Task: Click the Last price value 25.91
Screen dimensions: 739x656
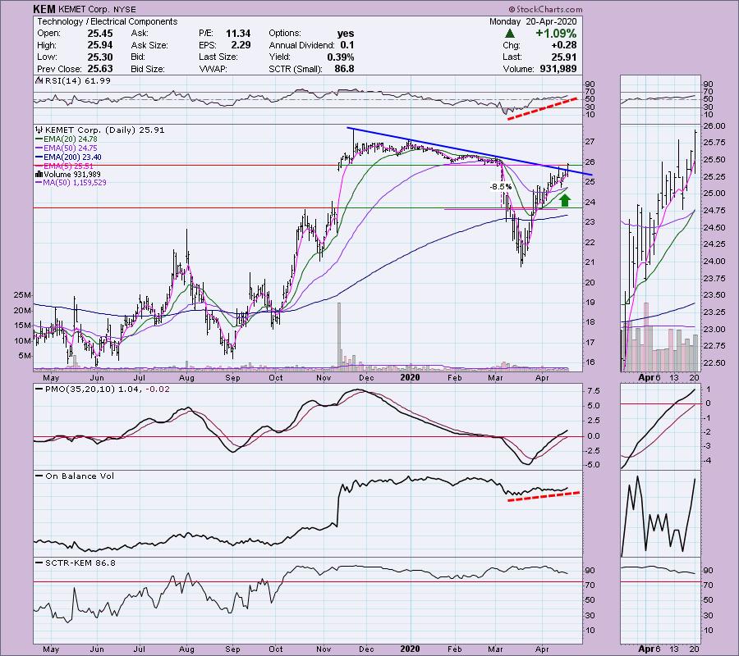Action: click(x=563, y=57)
